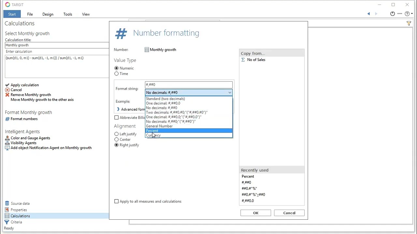Open Visibility Agents icon
Screen dimensions: 417x234
(7, 143)
